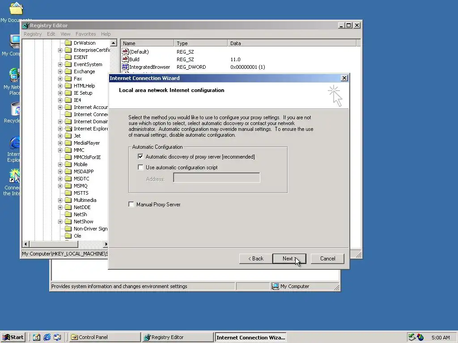The height and width of the screenshot is (343, 458).
Task: Select the MSTTS folder icon
Action: pos(68,193)
